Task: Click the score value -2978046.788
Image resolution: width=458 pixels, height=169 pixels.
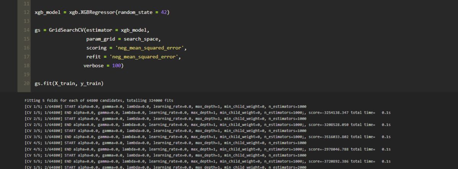Action: click(x=335, y=149)
